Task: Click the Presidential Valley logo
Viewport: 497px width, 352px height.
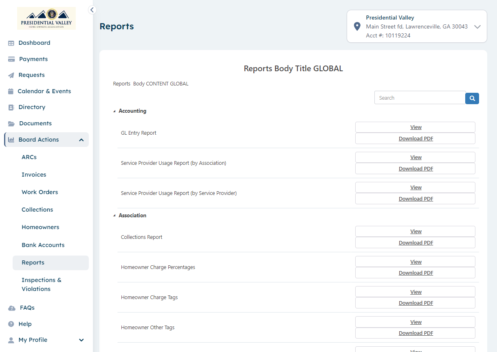Action: click(x=46, y=18)
